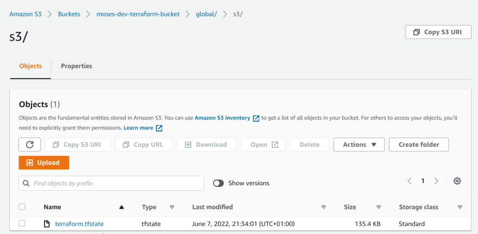Click the Copy URL button
The height and width of the screenshot is (234, 478).
coord(144,145)
